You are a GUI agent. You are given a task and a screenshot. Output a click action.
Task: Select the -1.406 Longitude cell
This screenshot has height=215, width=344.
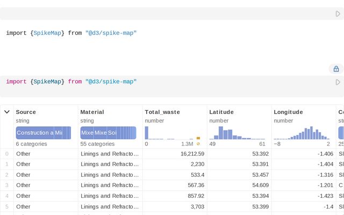tap(304, 154)
